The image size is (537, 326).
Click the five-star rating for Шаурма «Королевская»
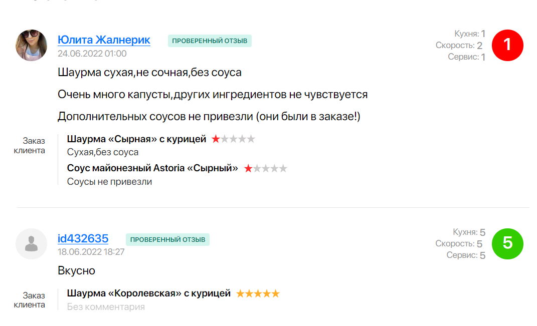258,293
